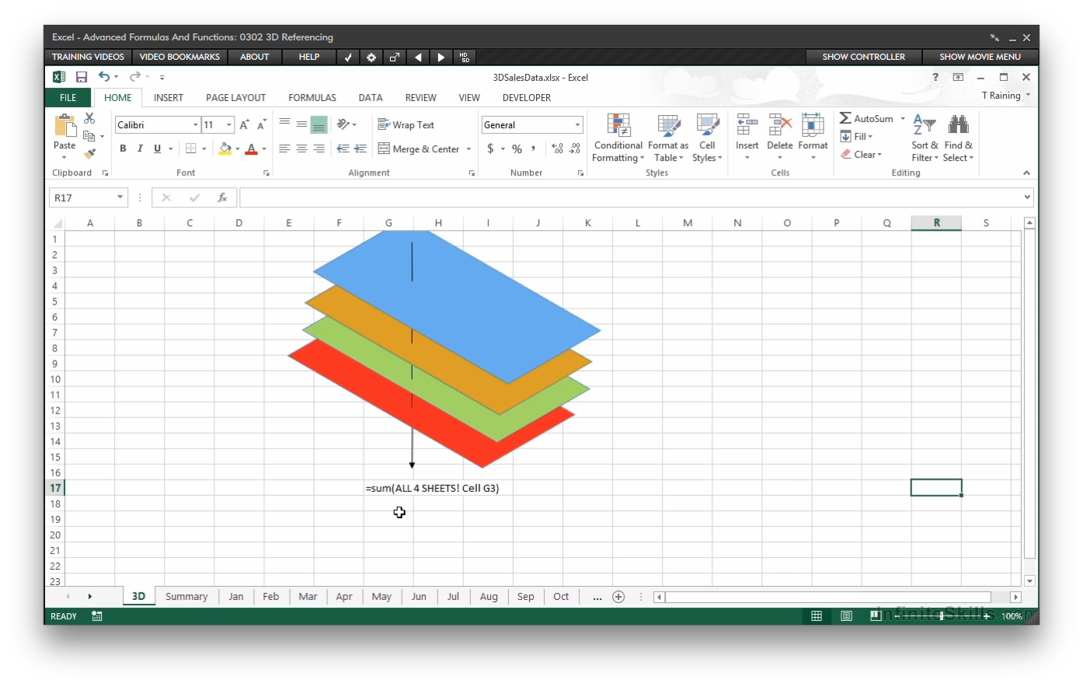The height and width of the screenshot is (687, 1083).
Task: Go to previous video with the left triangle
Action: [418, 57]
